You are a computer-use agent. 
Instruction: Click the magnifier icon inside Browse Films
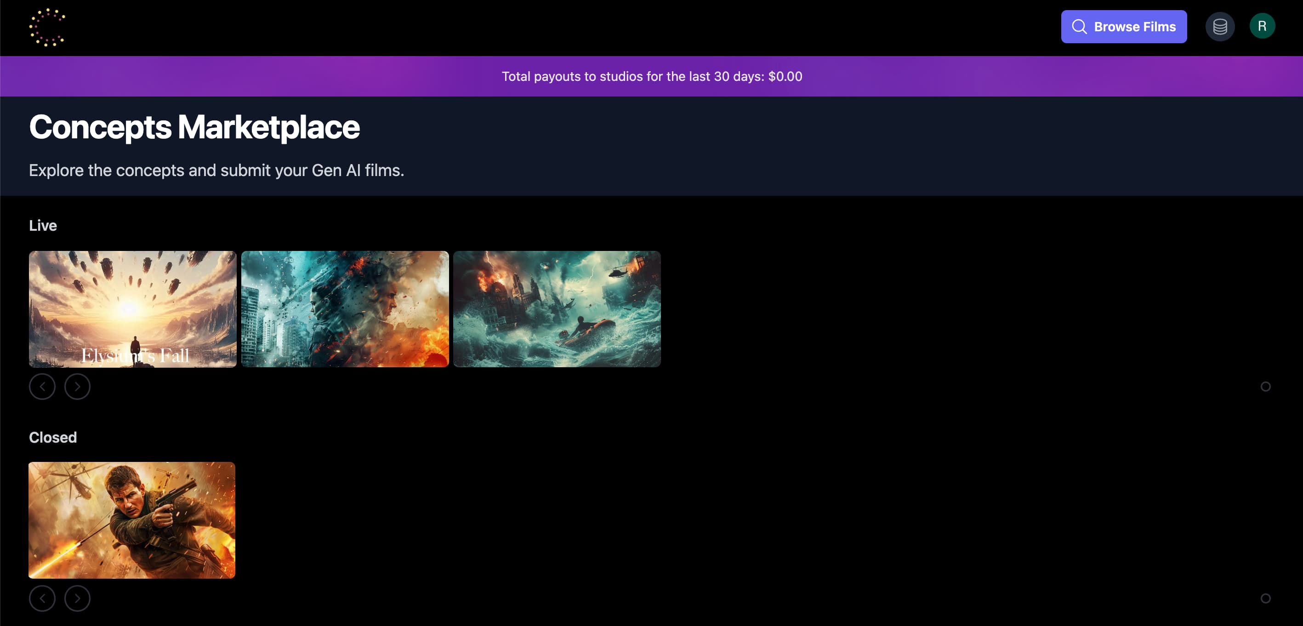[1080, 26]
